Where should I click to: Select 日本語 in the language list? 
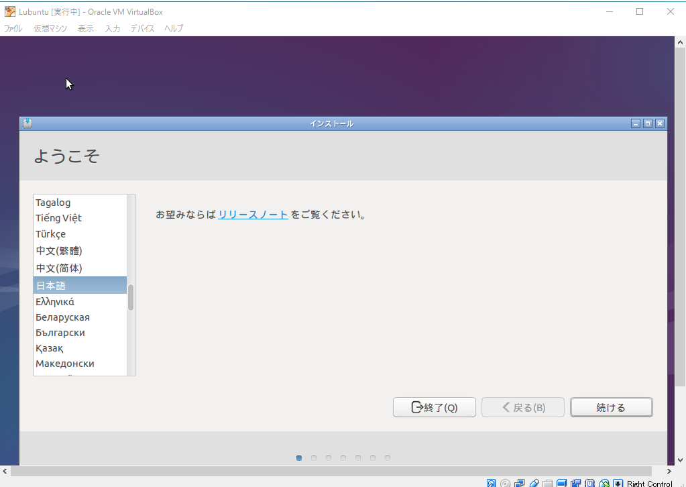[x=80, y=285]
